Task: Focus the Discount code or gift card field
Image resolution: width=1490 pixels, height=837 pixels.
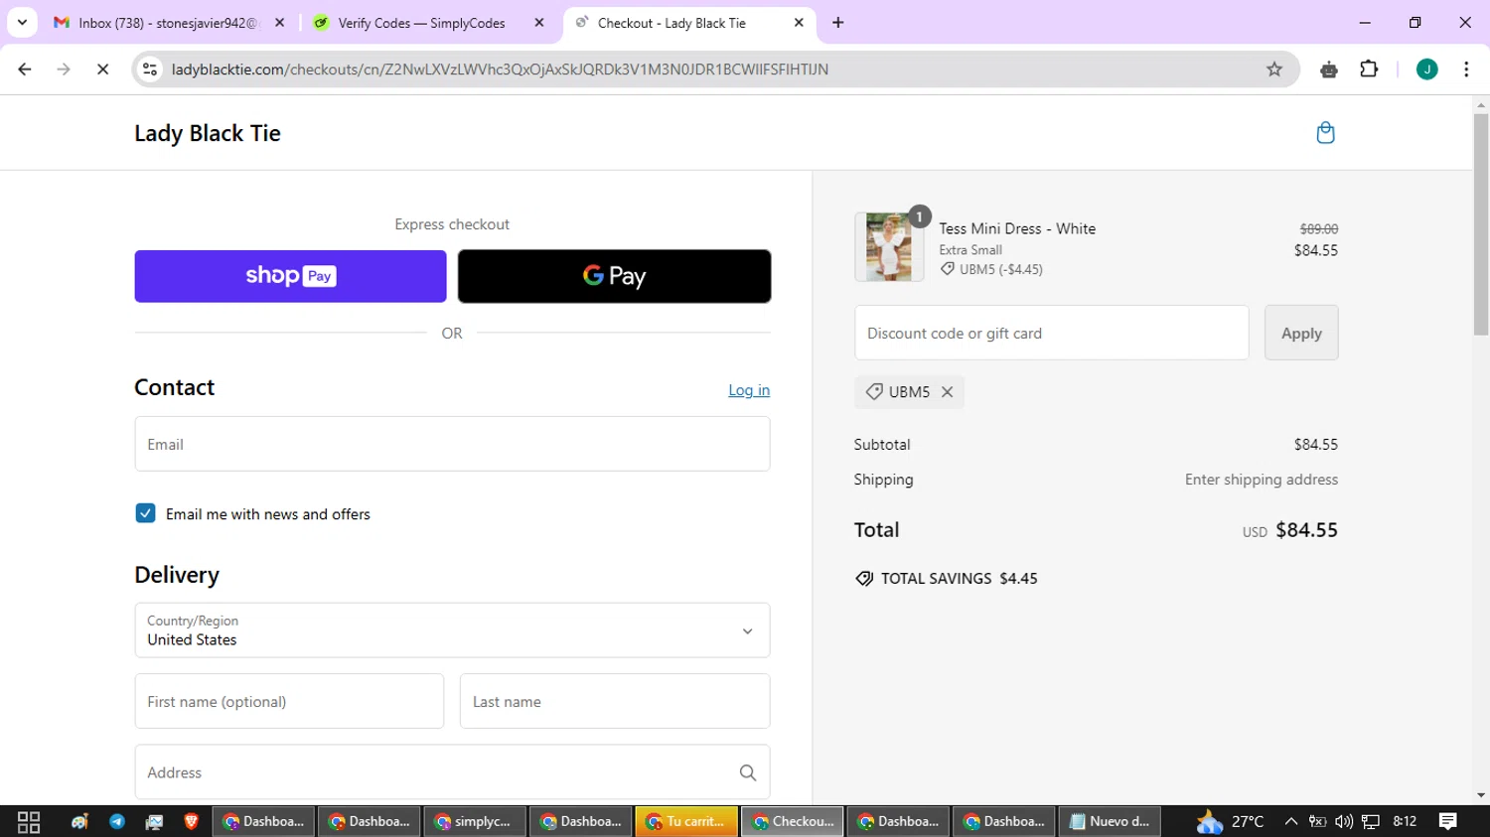Action: 1051,333
